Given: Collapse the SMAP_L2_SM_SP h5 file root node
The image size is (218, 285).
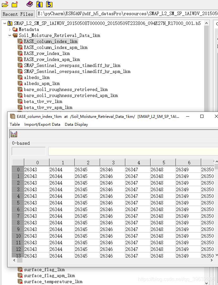Looking at the screenshot, I should (4, 23).
